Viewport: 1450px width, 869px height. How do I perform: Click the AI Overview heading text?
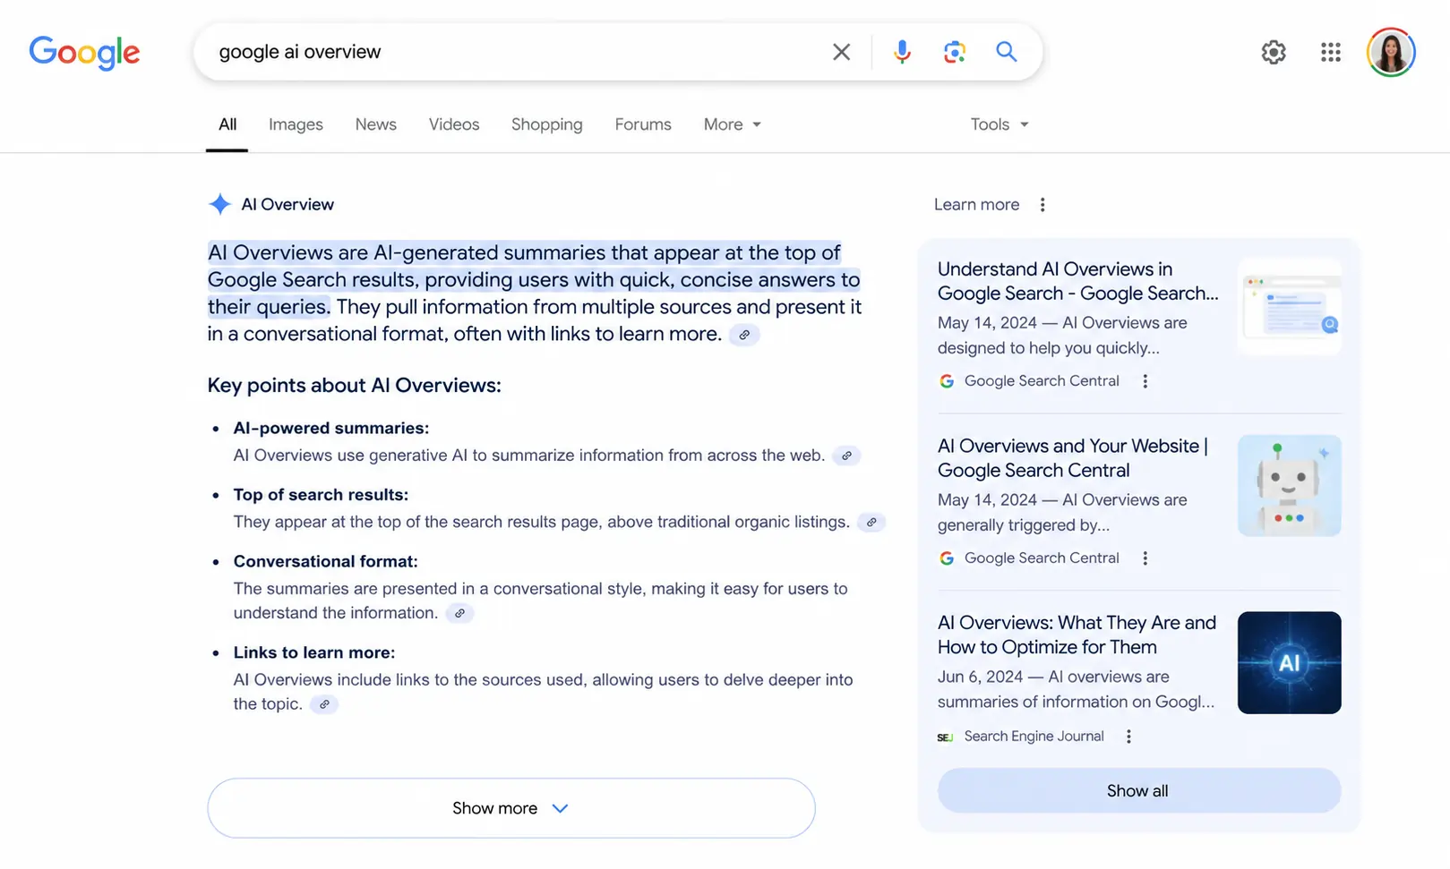coord(287,205)
